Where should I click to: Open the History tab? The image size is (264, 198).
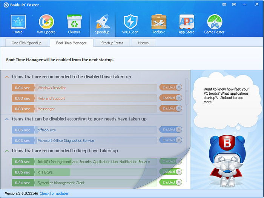tap(144, 43)
